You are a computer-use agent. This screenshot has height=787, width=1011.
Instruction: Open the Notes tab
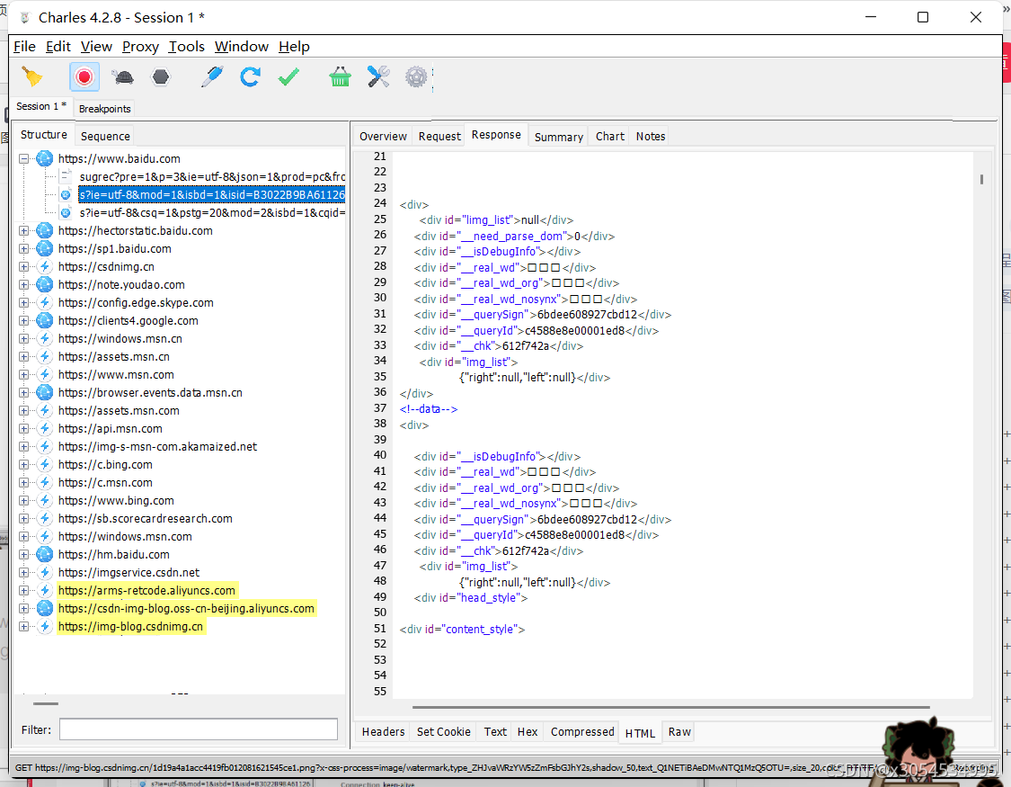pyautogui.click(x=651, y=136)
